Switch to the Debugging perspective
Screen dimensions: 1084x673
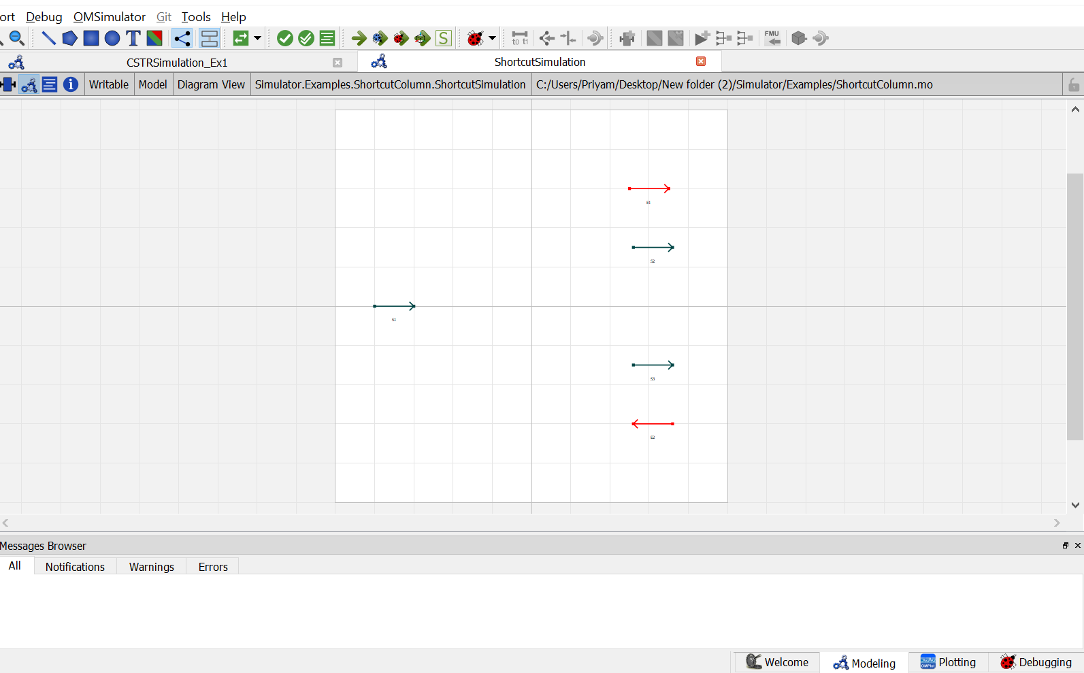pos(1036,662)
